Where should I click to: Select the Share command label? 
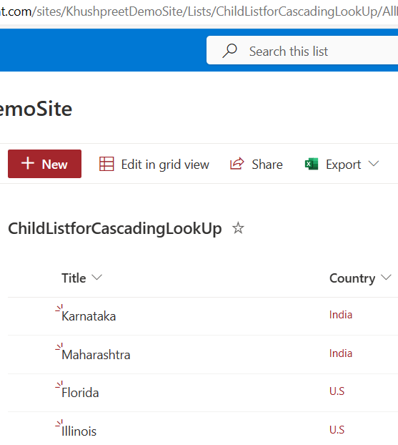point(267,165)
